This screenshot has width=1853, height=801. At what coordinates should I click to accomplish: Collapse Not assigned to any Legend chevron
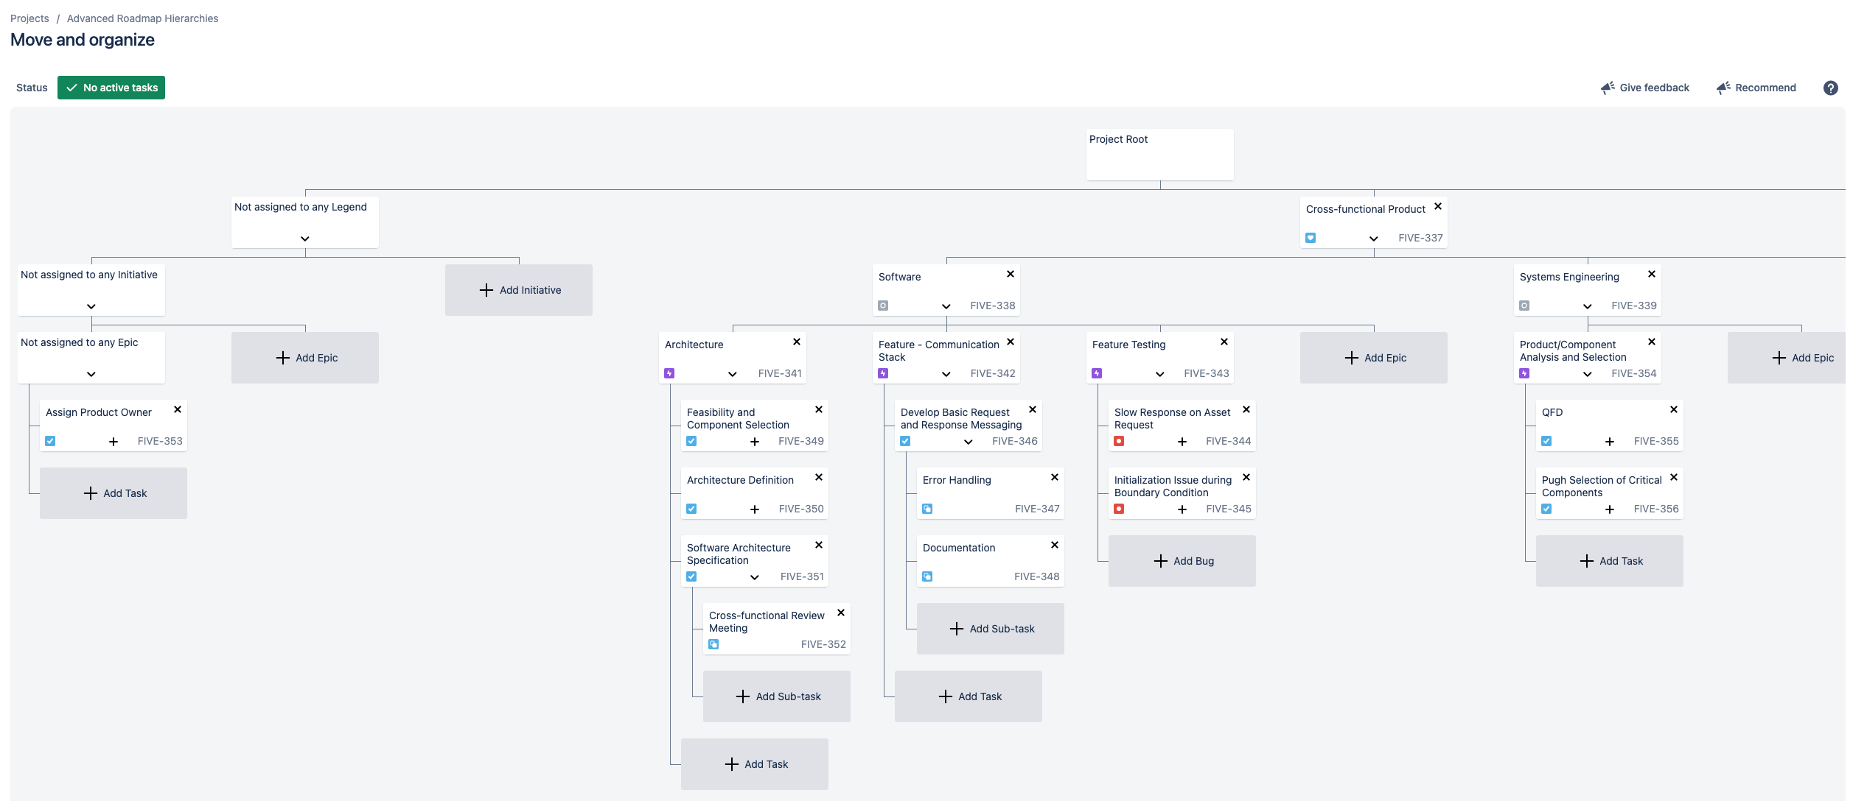pos(305,239)
